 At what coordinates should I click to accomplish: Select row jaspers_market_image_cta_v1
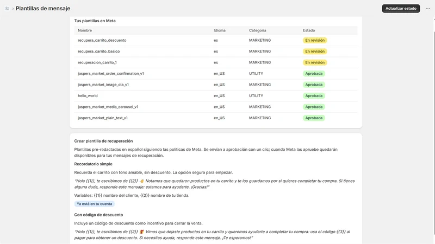coord(216,85)
